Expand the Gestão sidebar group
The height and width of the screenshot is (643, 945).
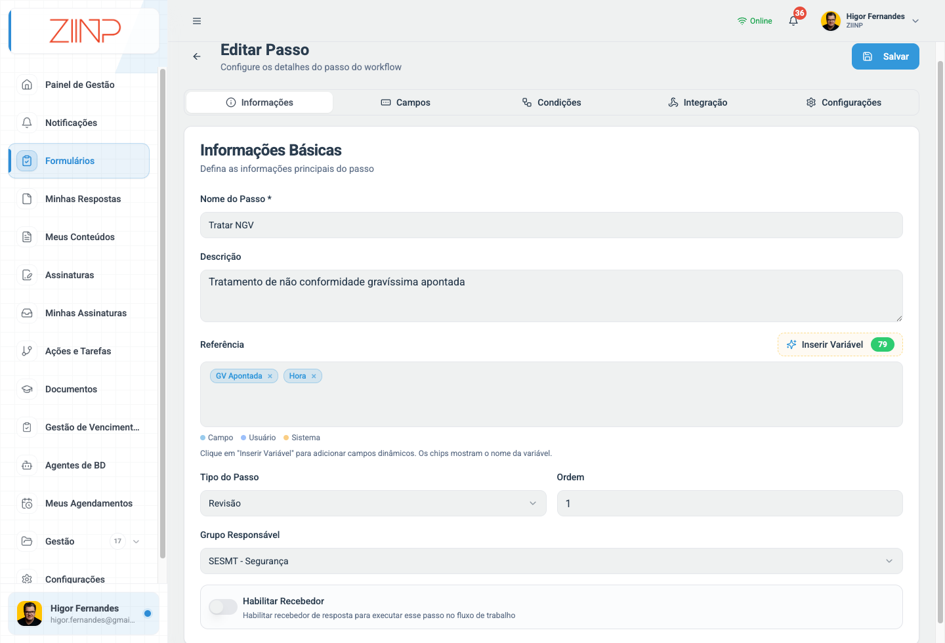point(136,541)
